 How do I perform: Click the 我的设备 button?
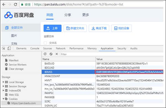[121, 28]
